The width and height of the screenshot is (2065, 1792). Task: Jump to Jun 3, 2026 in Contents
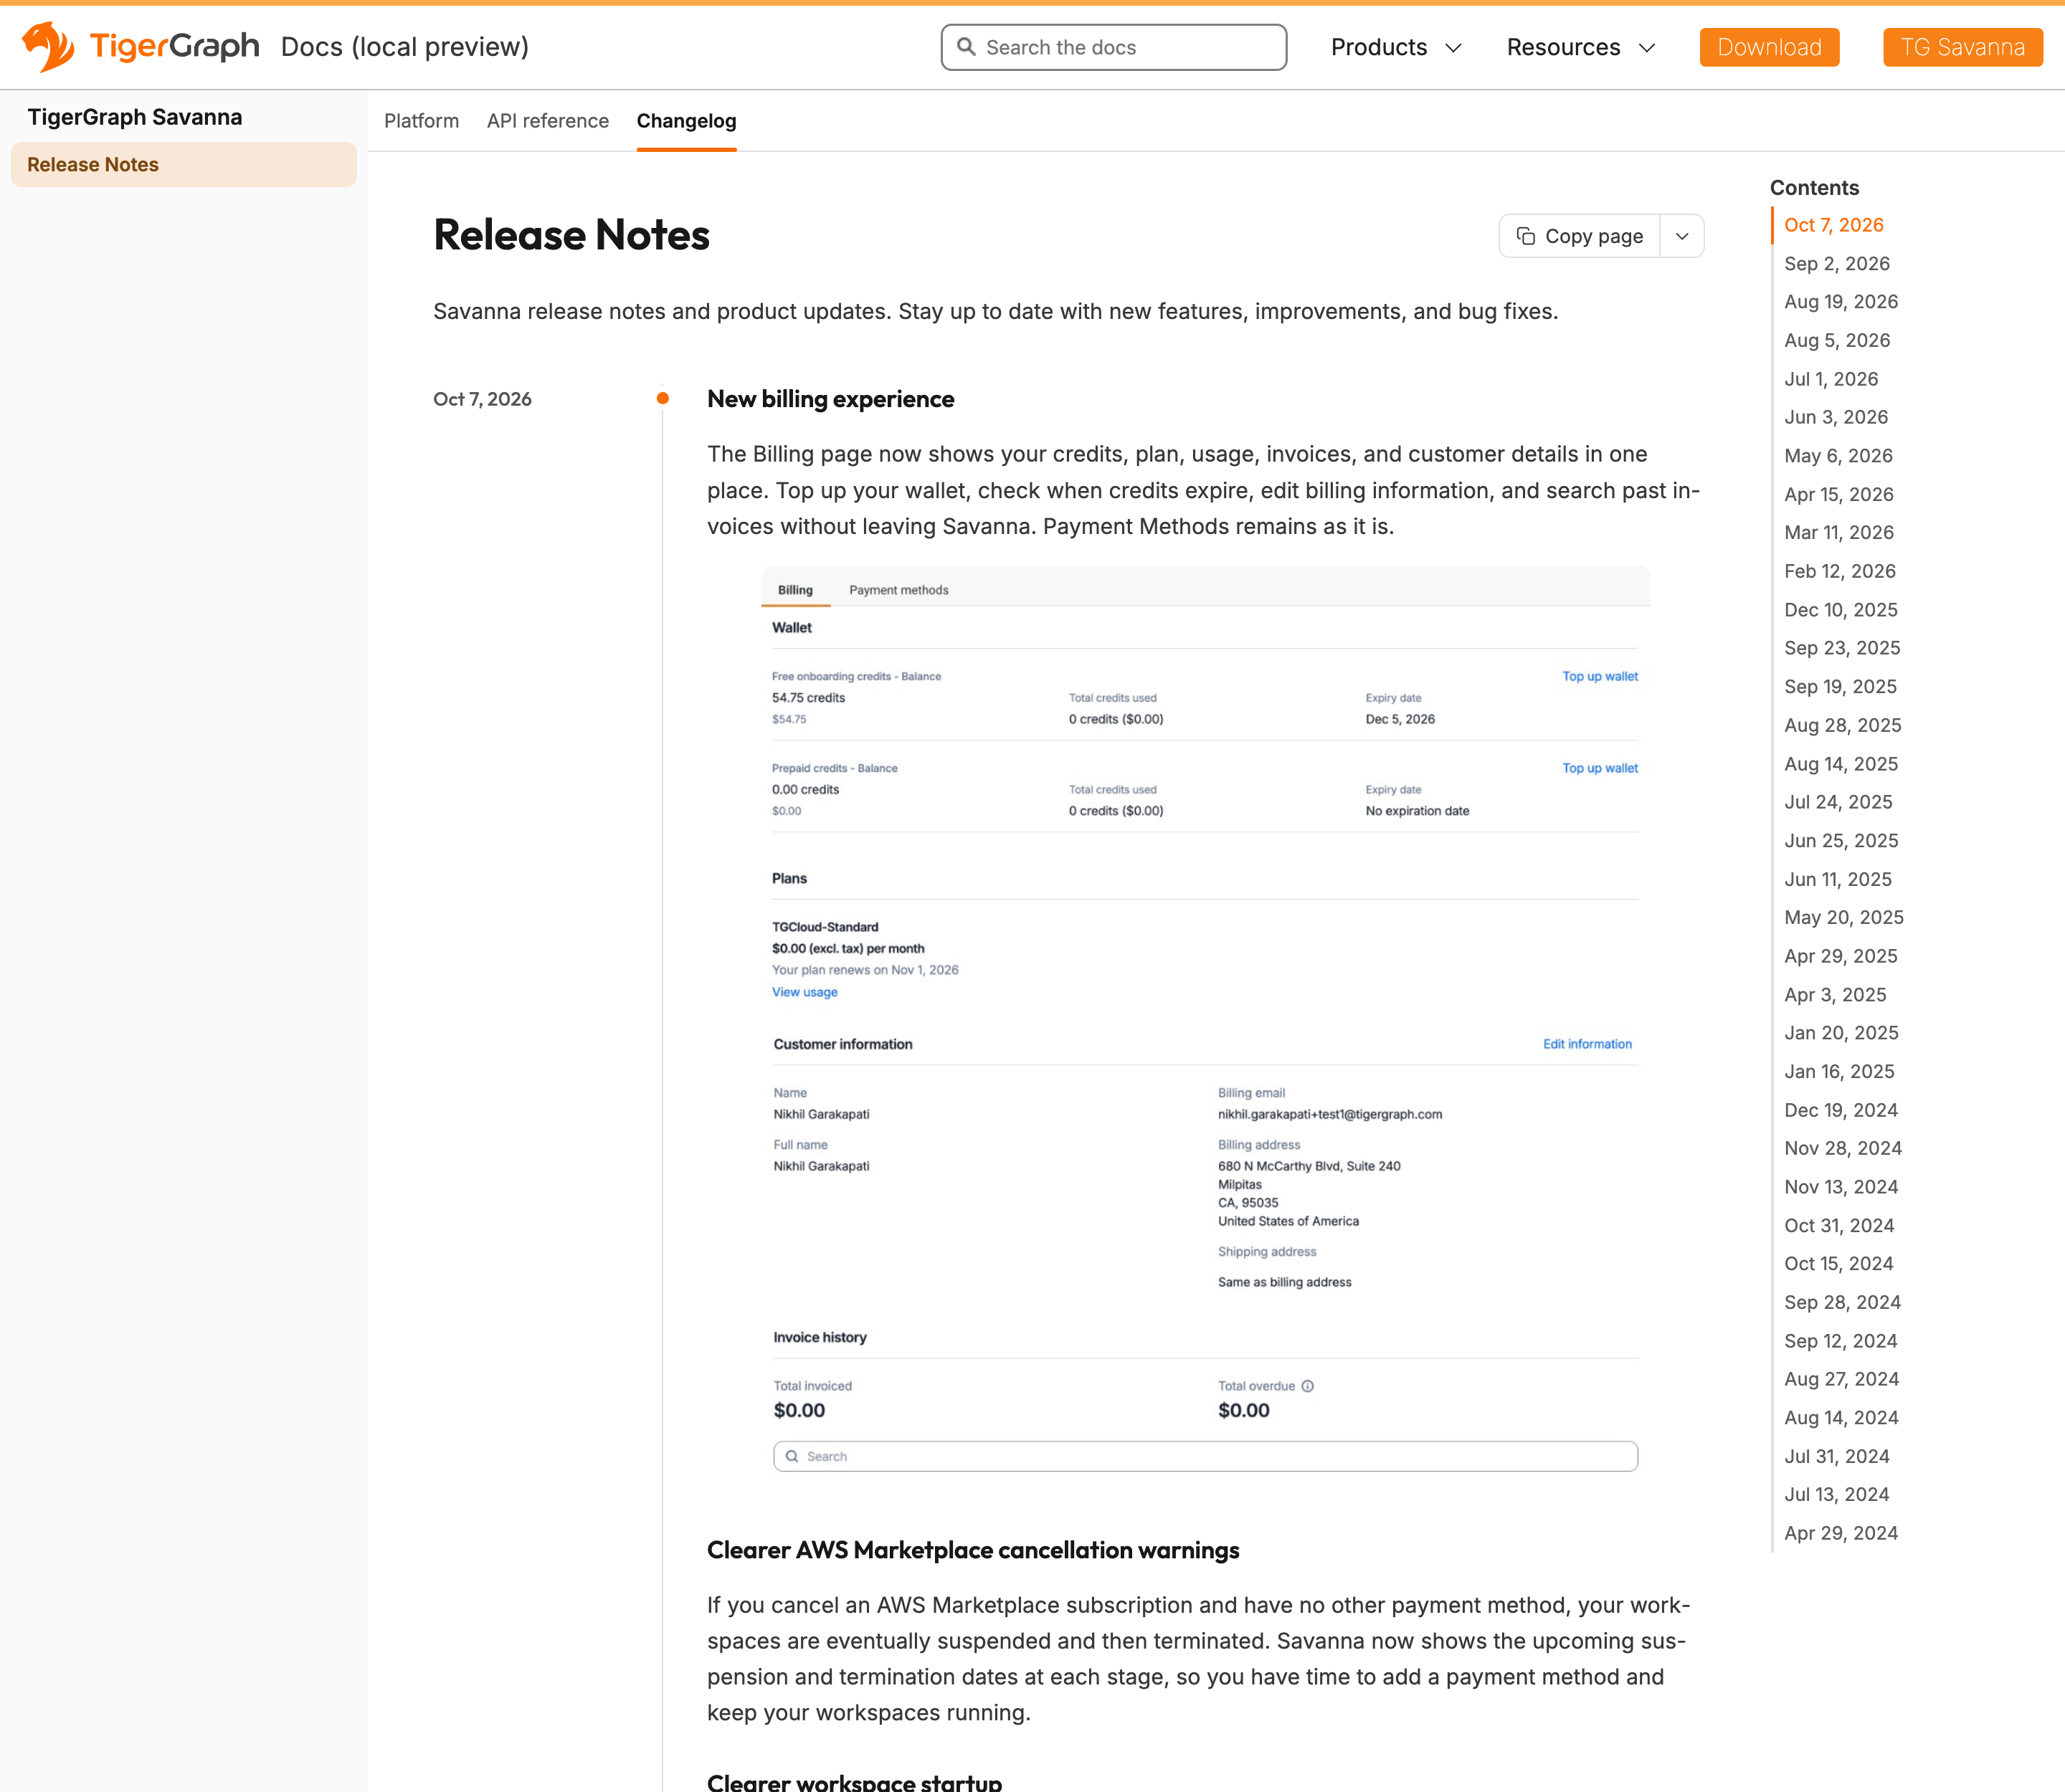coord(1836,417)
